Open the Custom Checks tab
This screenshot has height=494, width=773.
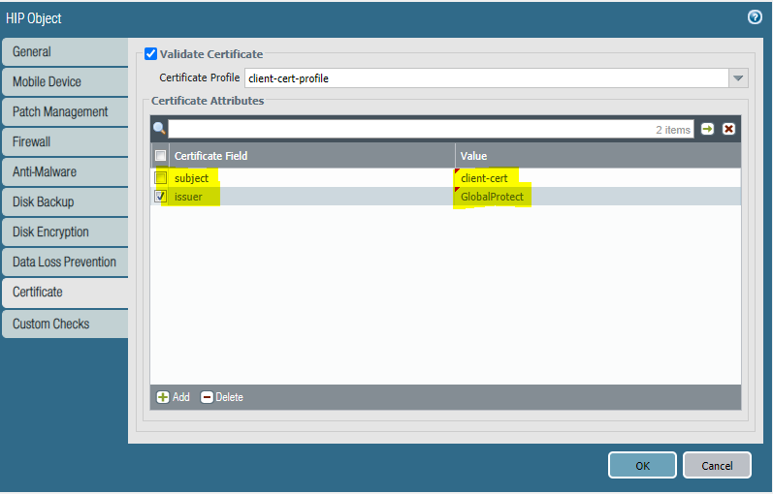point(65,324)
